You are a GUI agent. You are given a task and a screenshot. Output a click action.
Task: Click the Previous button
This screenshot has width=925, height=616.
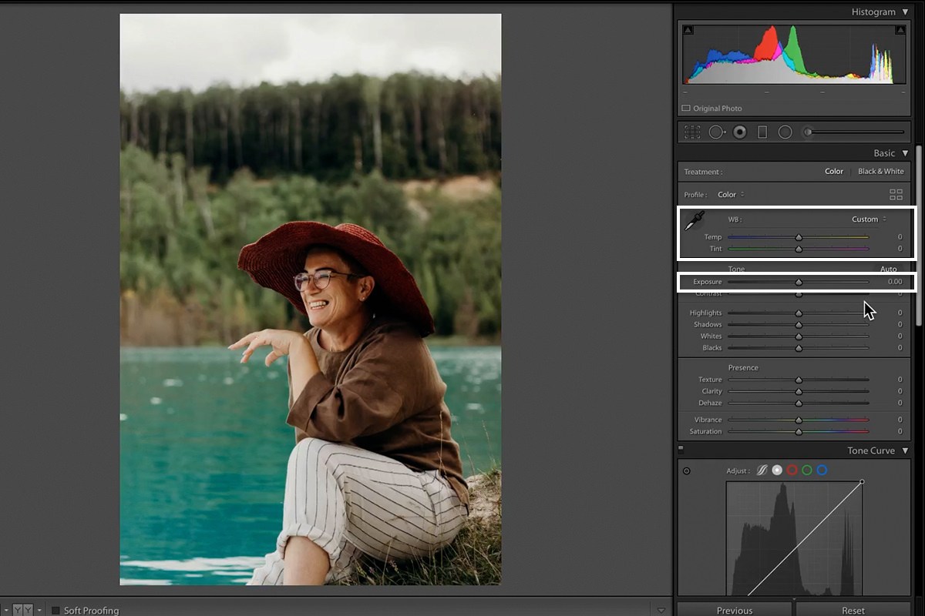[x=735, y=610]
